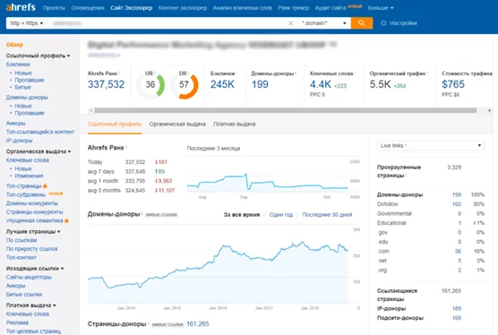Open Настройки gear settings
The height and width of the screenshot is (335, 498).
click(399, 23)
